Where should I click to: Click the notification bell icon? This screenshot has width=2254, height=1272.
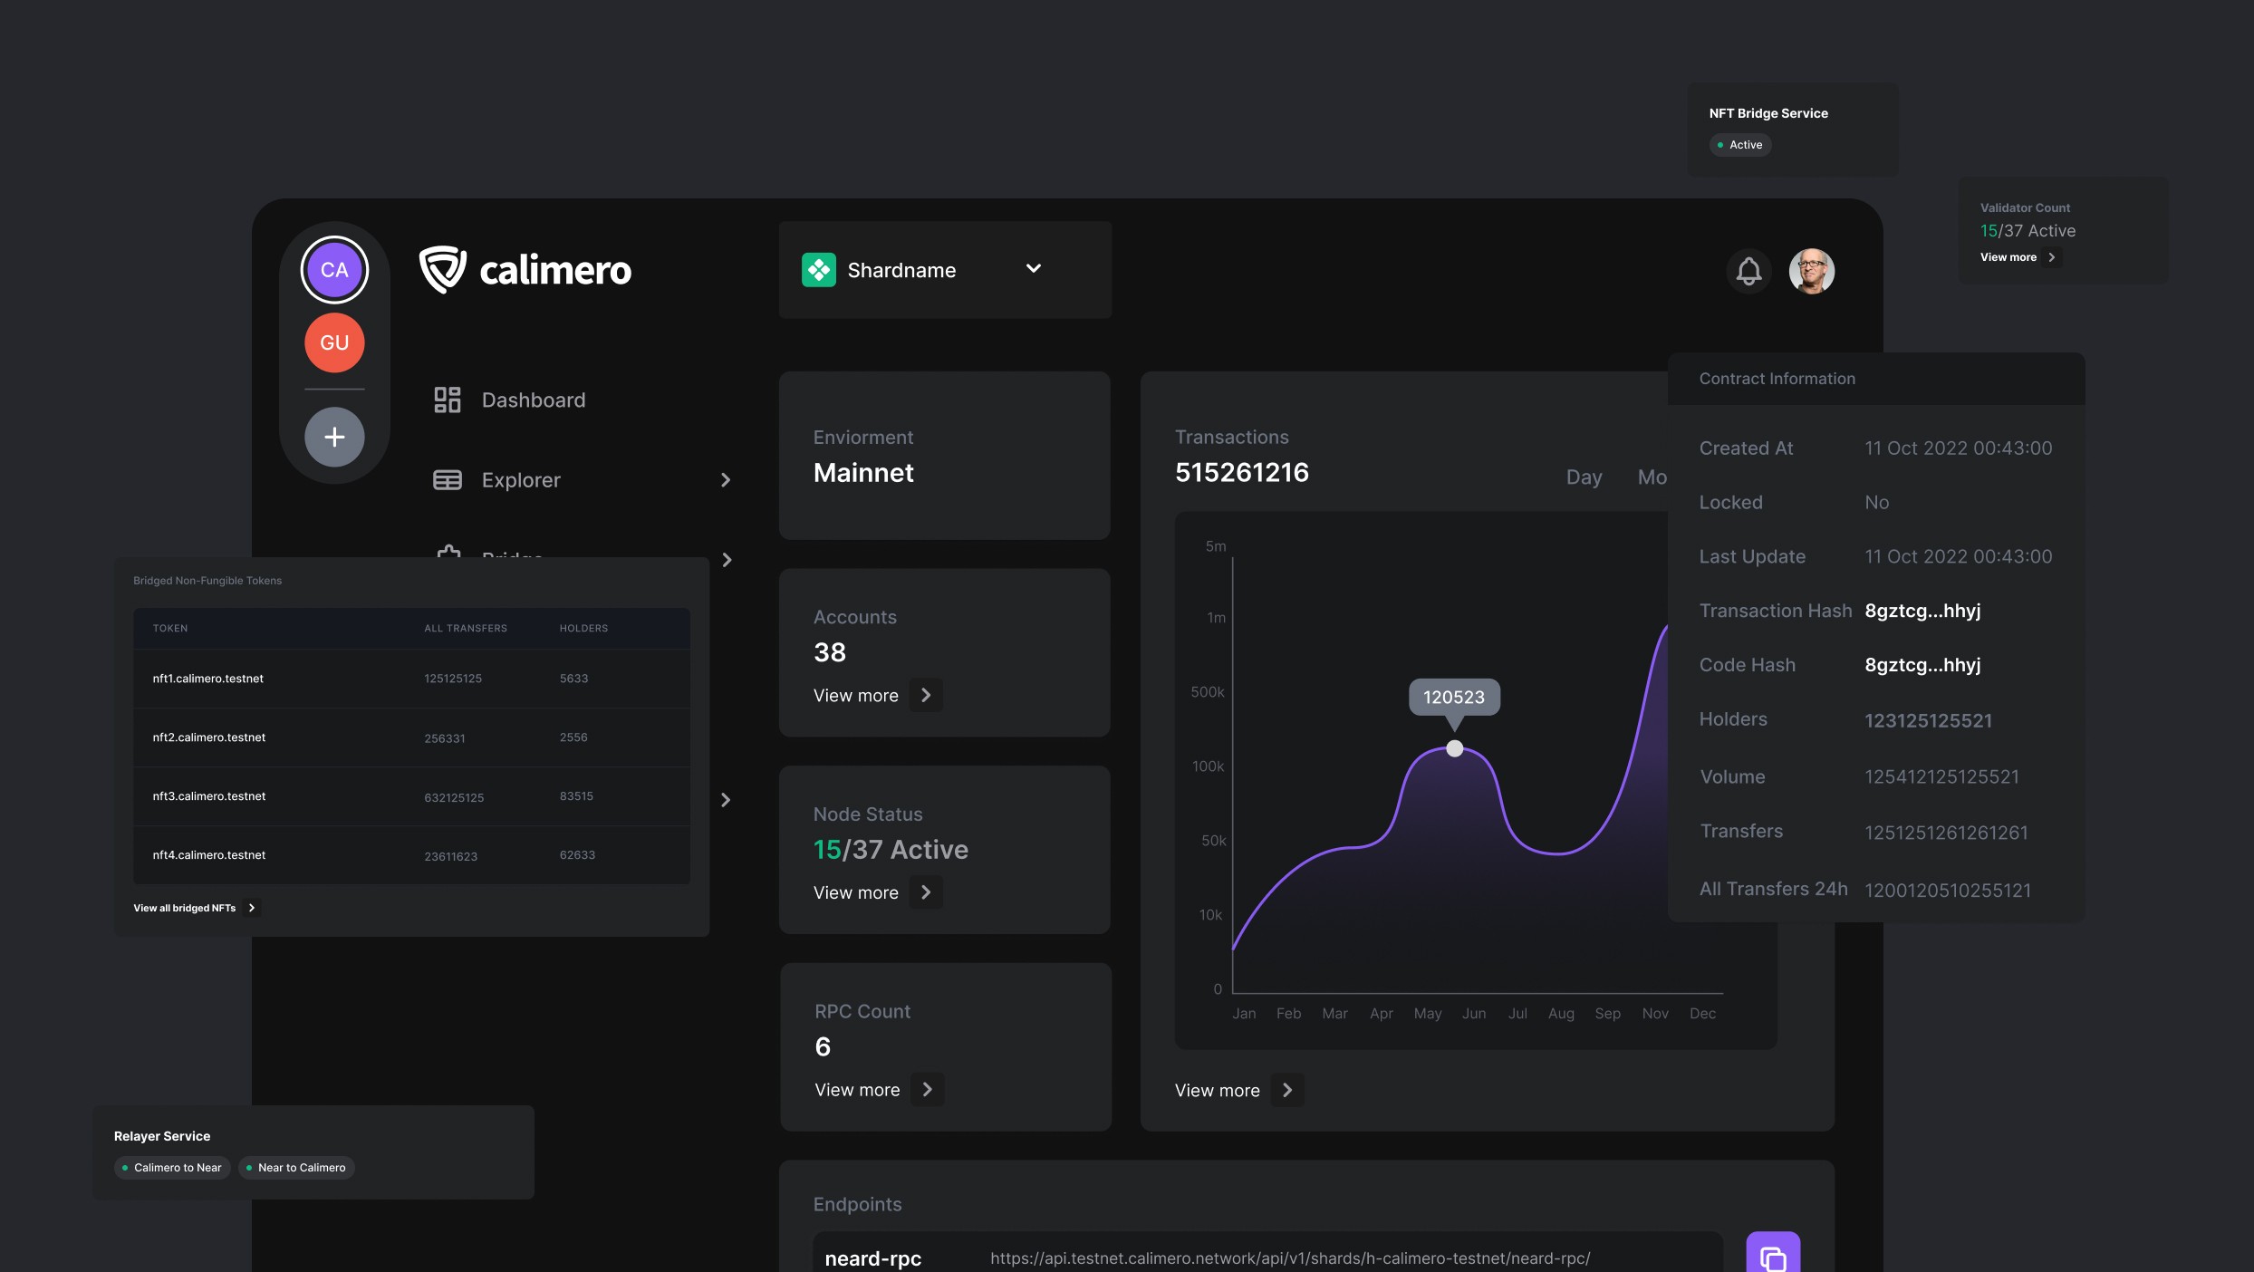[x=1748, y=271]
